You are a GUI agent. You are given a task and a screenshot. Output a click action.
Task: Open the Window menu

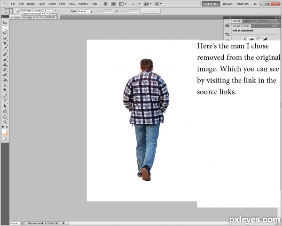click(83, 4)
